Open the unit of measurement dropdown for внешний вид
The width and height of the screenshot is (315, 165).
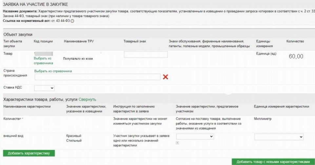[x=279, y=137]
